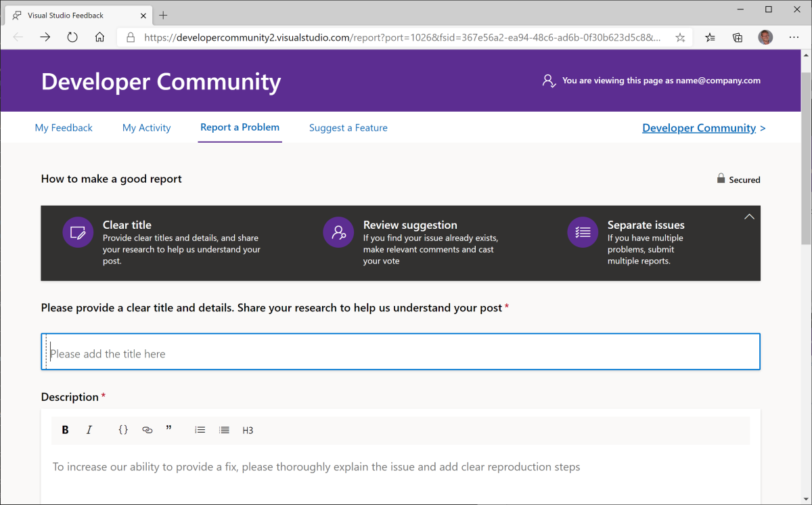Viewport: 812px width, 505px height.
Task: Add a block quote with quote icon
Action: coord(168,429)
